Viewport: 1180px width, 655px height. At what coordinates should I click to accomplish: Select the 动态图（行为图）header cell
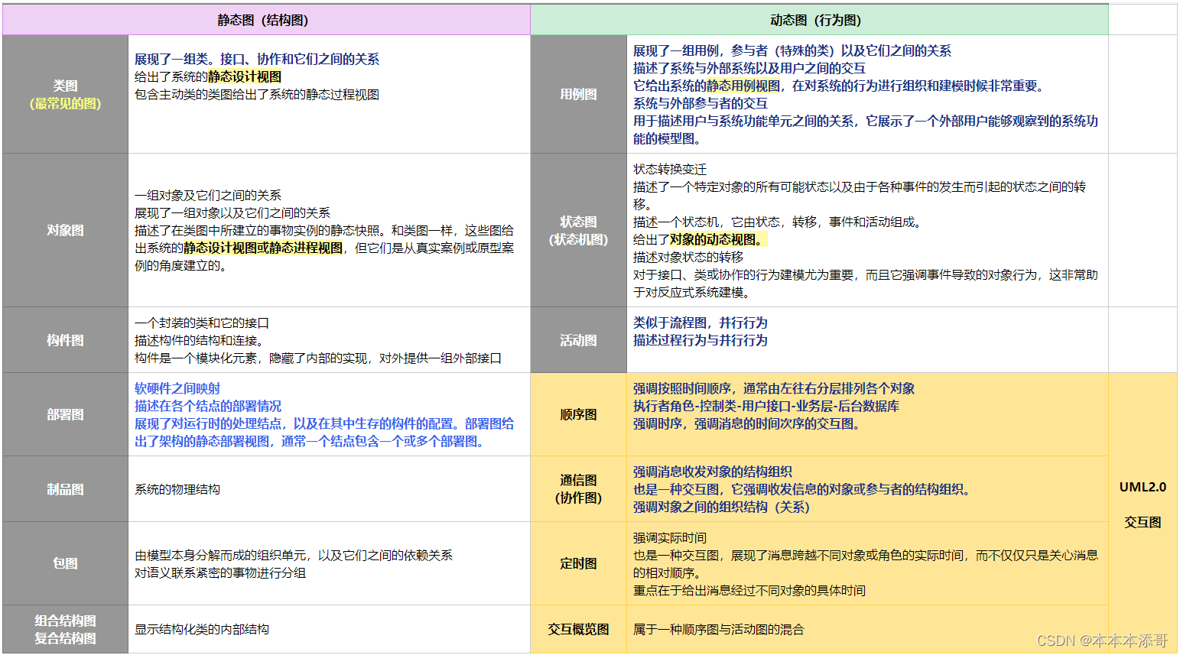click(819, 20)
